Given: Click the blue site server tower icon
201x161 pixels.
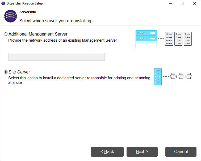Looking at the screenshot, I should coord(157,77).
